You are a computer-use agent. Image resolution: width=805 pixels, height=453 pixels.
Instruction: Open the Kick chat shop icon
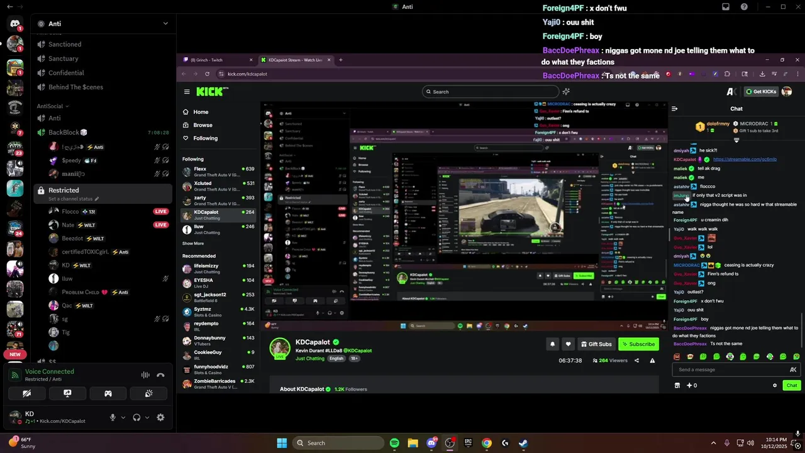pyautogui.click(x=677, y=385)
